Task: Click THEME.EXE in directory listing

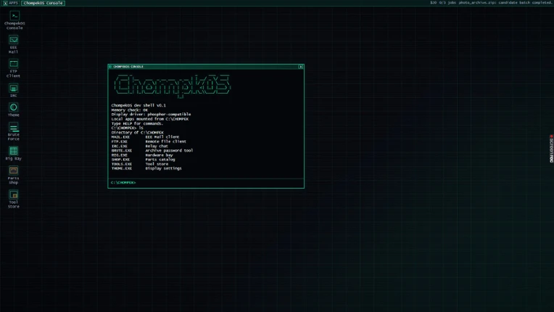Action: [122, 168]
